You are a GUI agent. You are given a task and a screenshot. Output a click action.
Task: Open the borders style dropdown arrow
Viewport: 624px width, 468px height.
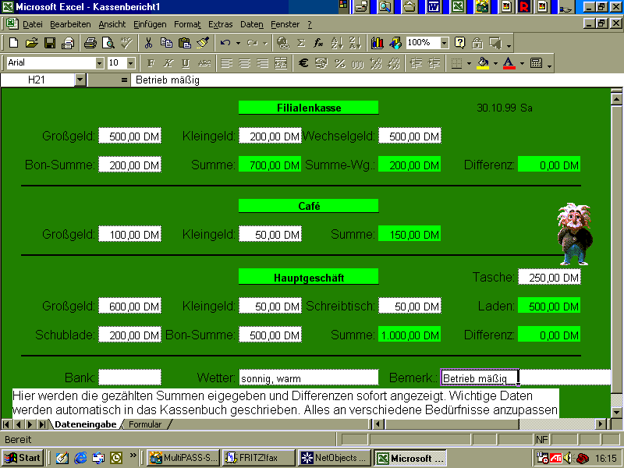click(469, 63)
